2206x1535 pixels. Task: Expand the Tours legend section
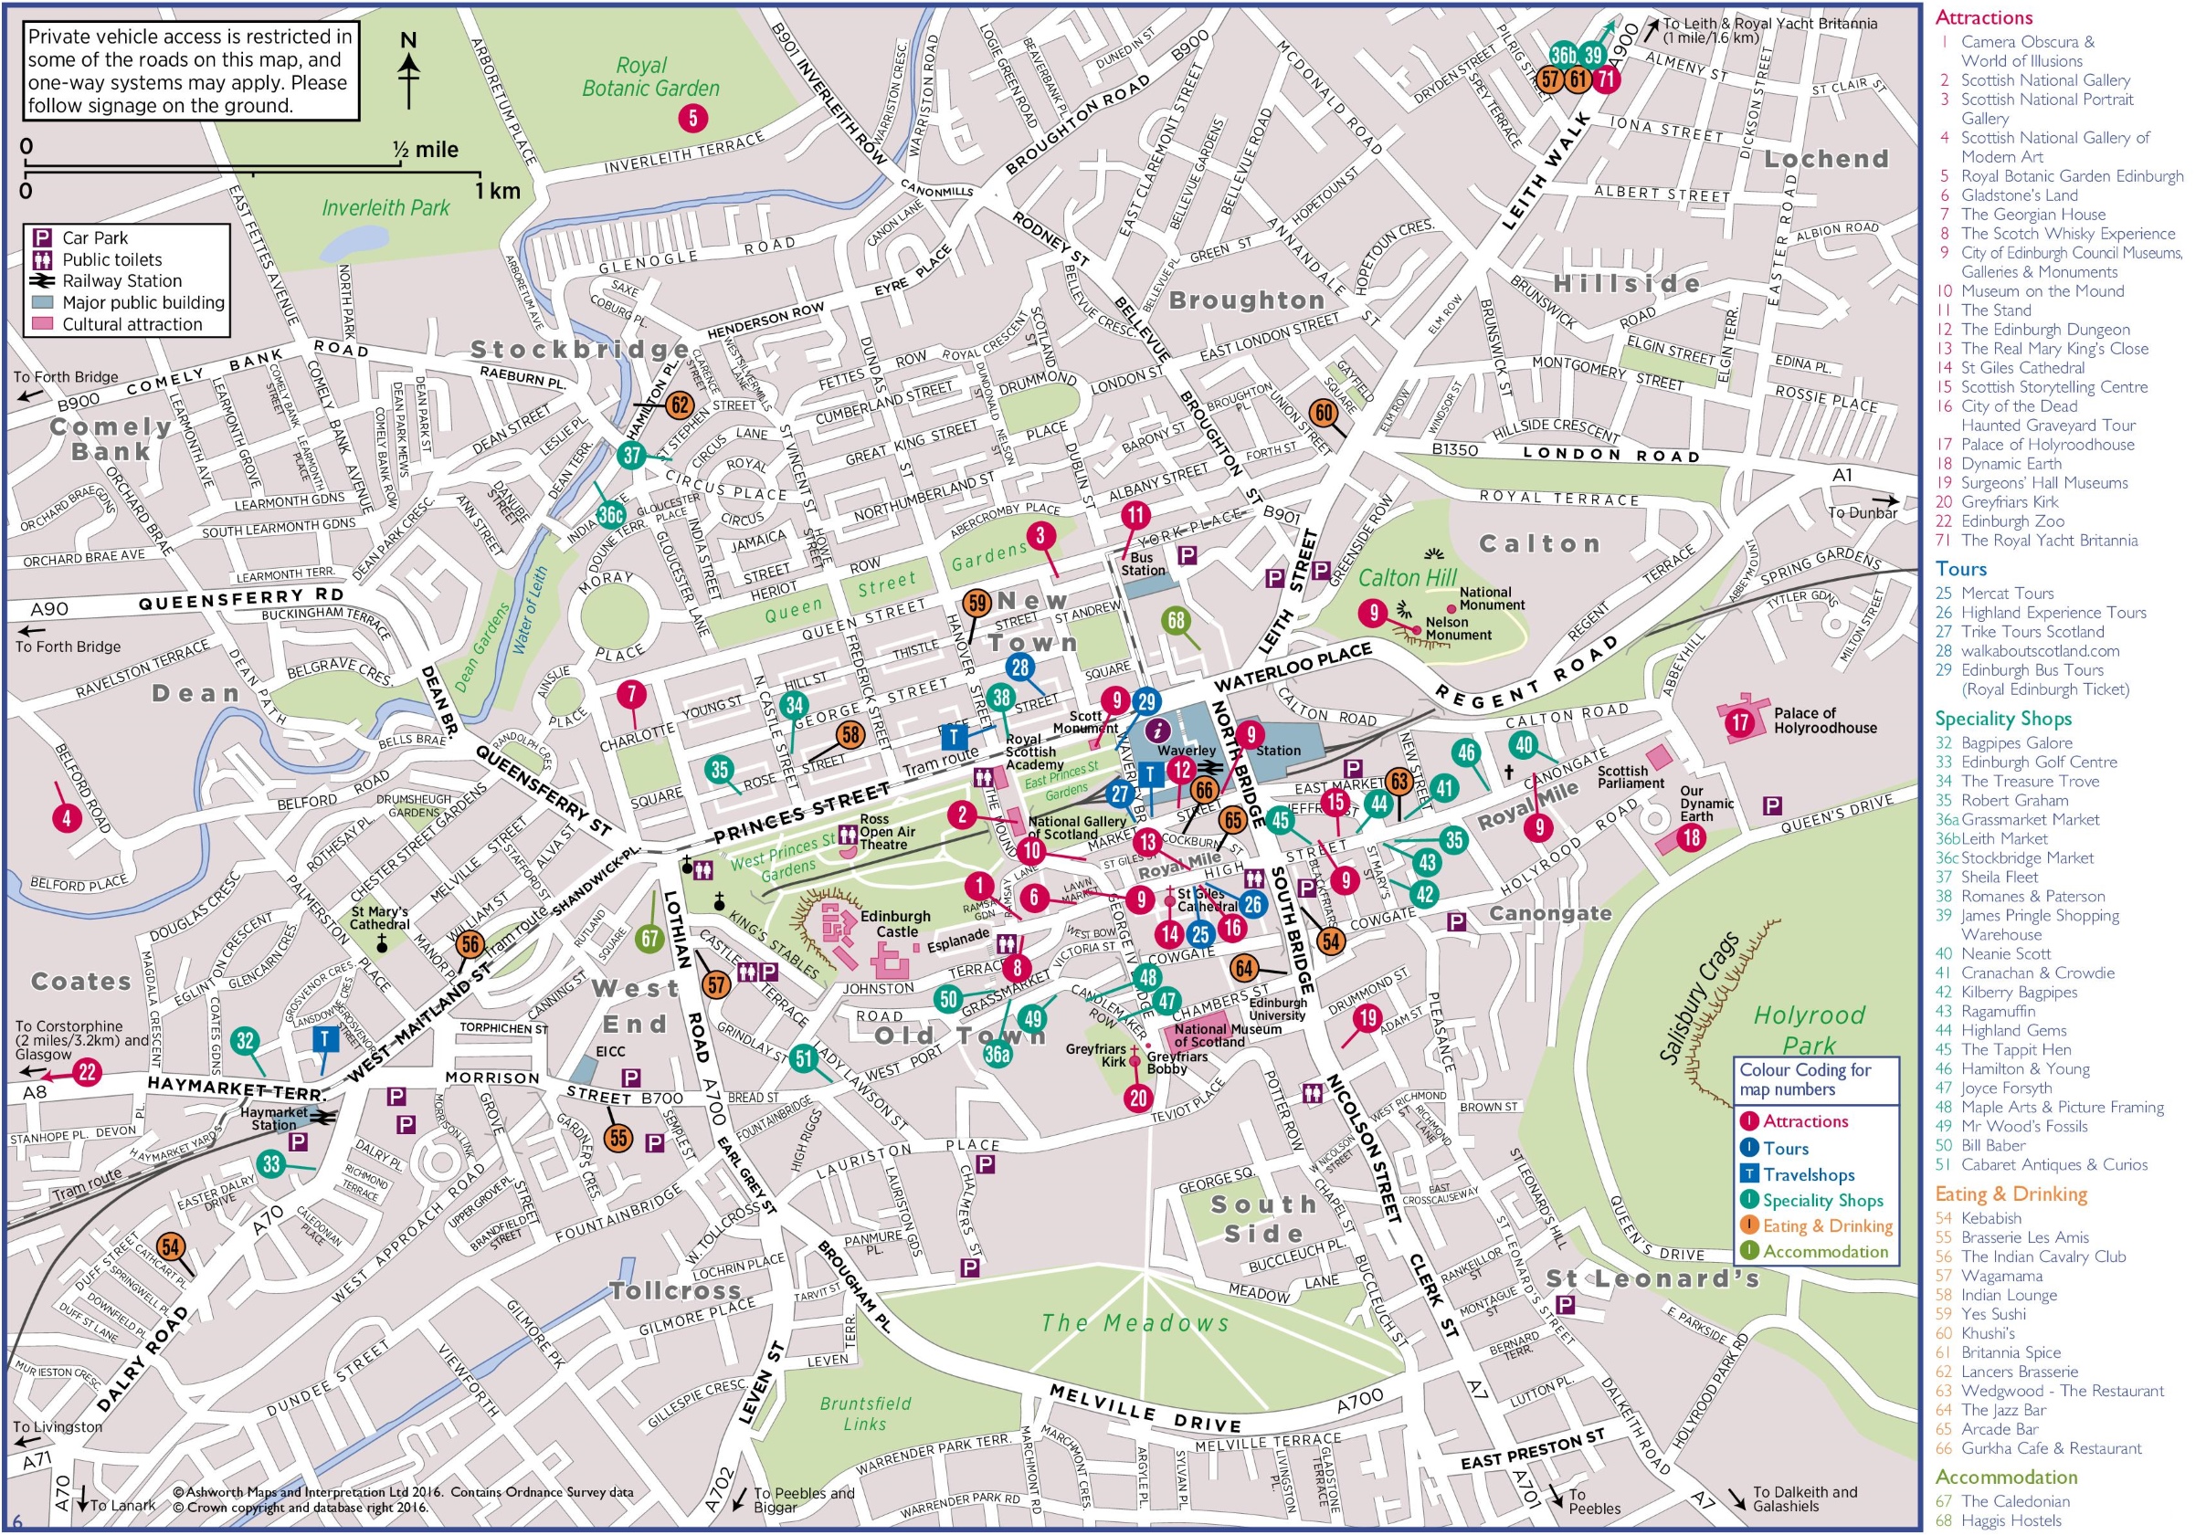point(1964,569)
